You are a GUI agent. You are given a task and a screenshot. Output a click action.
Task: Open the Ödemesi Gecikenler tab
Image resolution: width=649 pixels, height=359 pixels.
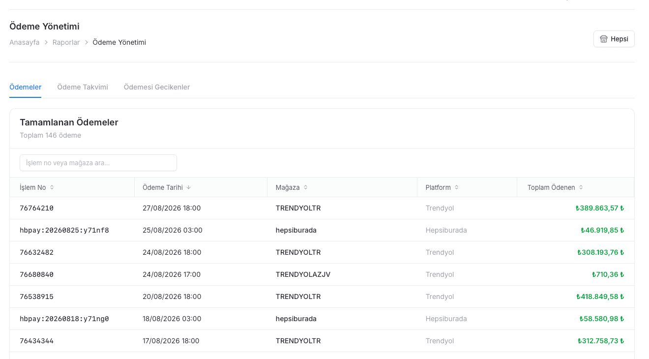(x=157, y=87)
